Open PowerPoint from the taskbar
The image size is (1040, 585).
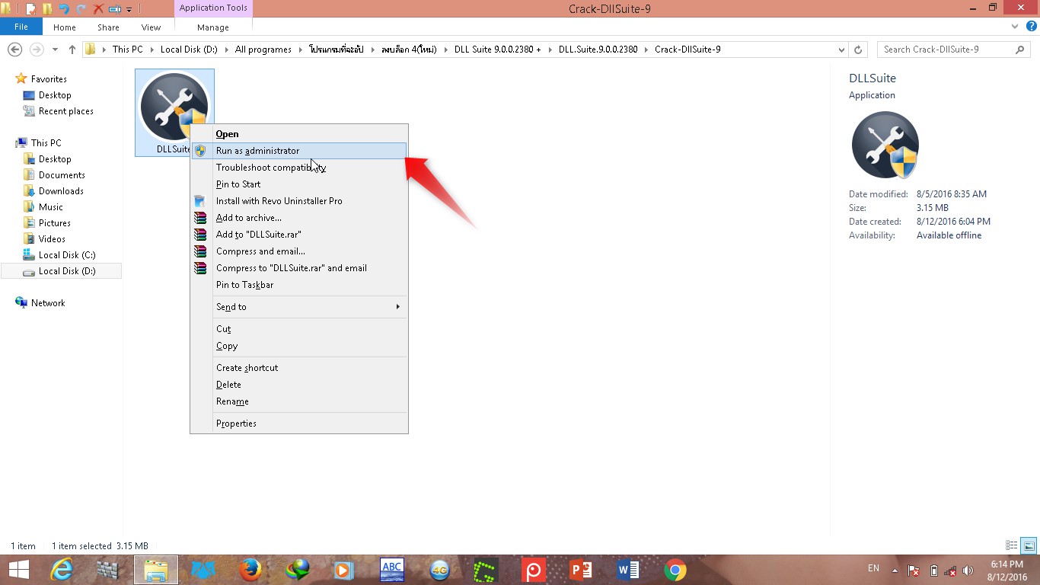581,570
